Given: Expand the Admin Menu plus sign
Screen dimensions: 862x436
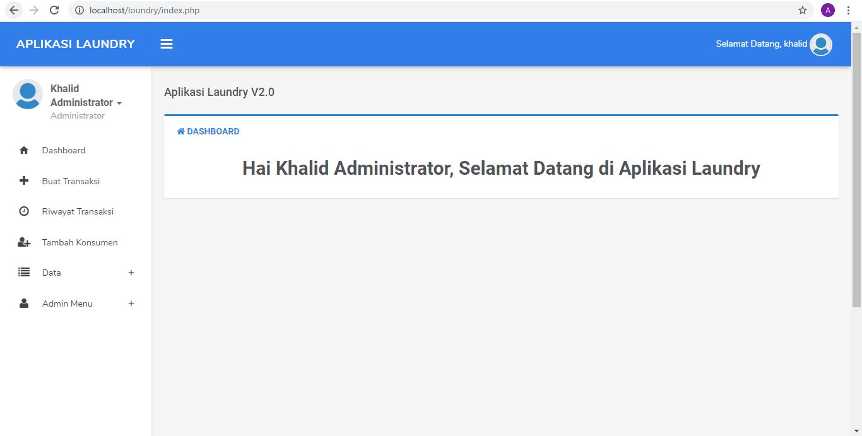Looking at the screenshot, I should point(131,303).
